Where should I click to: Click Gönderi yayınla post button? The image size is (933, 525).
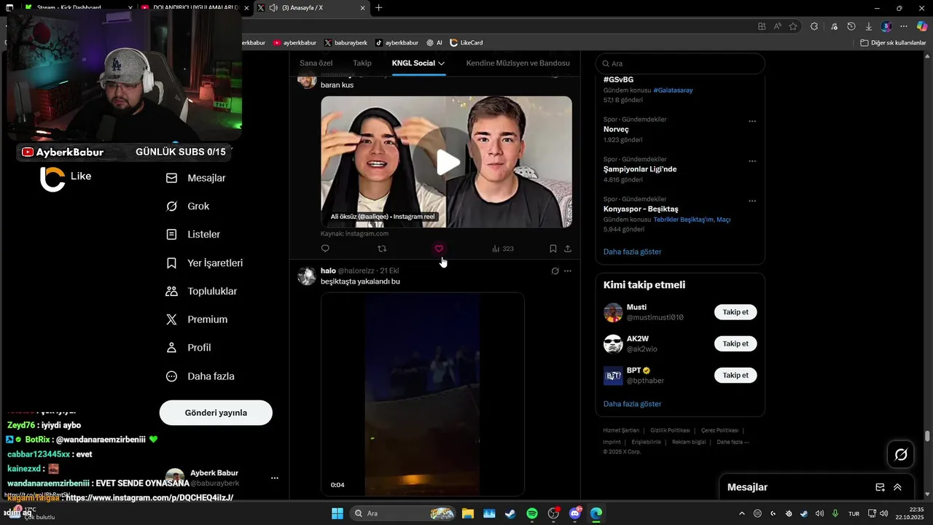(216, 413)
